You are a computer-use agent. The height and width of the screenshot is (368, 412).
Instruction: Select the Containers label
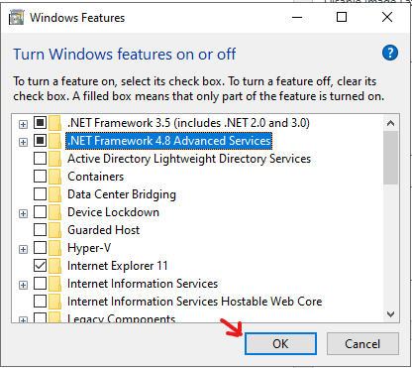pos(96,177)
